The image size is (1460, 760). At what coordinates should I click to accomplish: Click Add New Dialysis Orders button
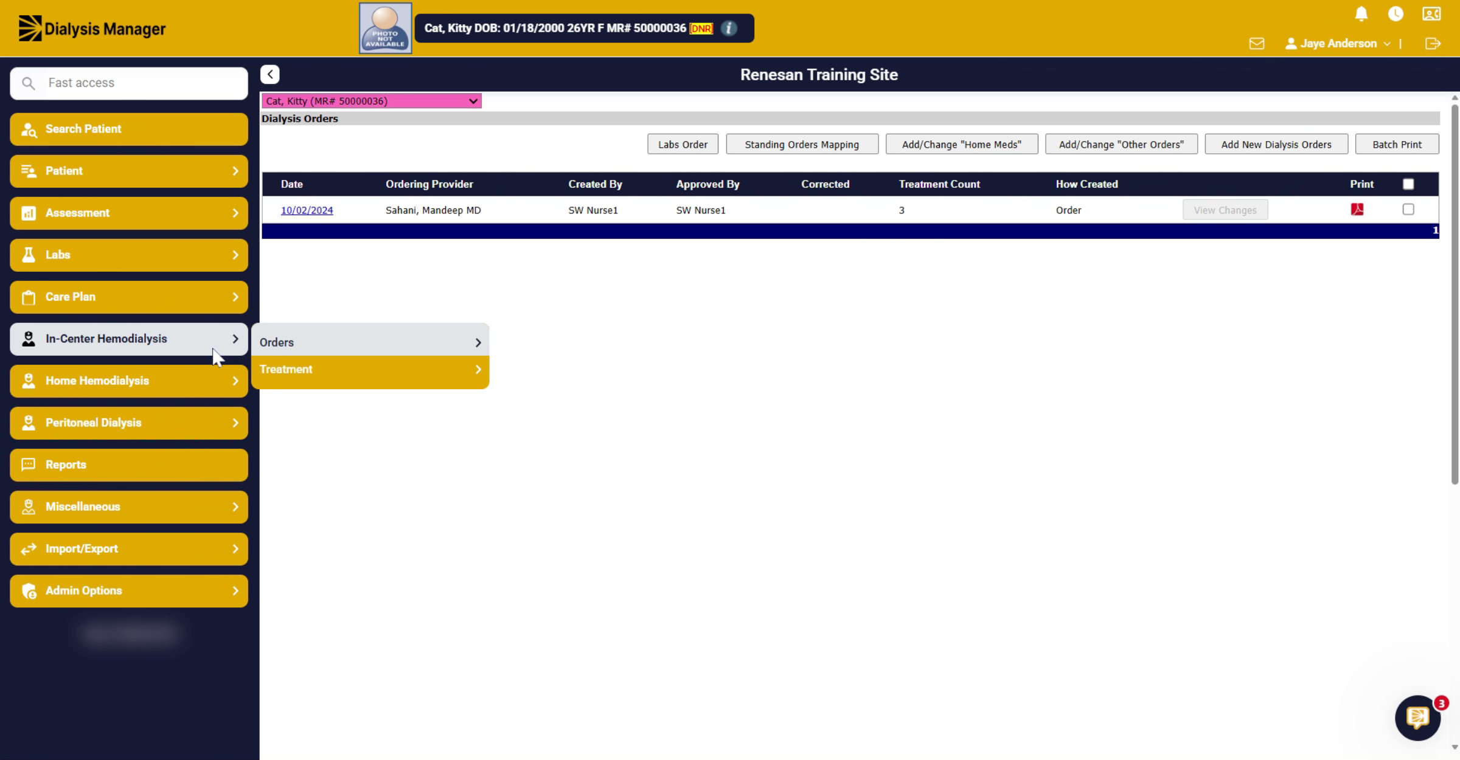click(x=1276, y=144)
